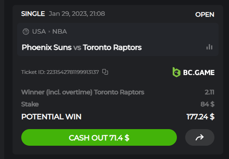Select the Phoenix Suns team name
The image size is (229, 159).
point(47,47)
